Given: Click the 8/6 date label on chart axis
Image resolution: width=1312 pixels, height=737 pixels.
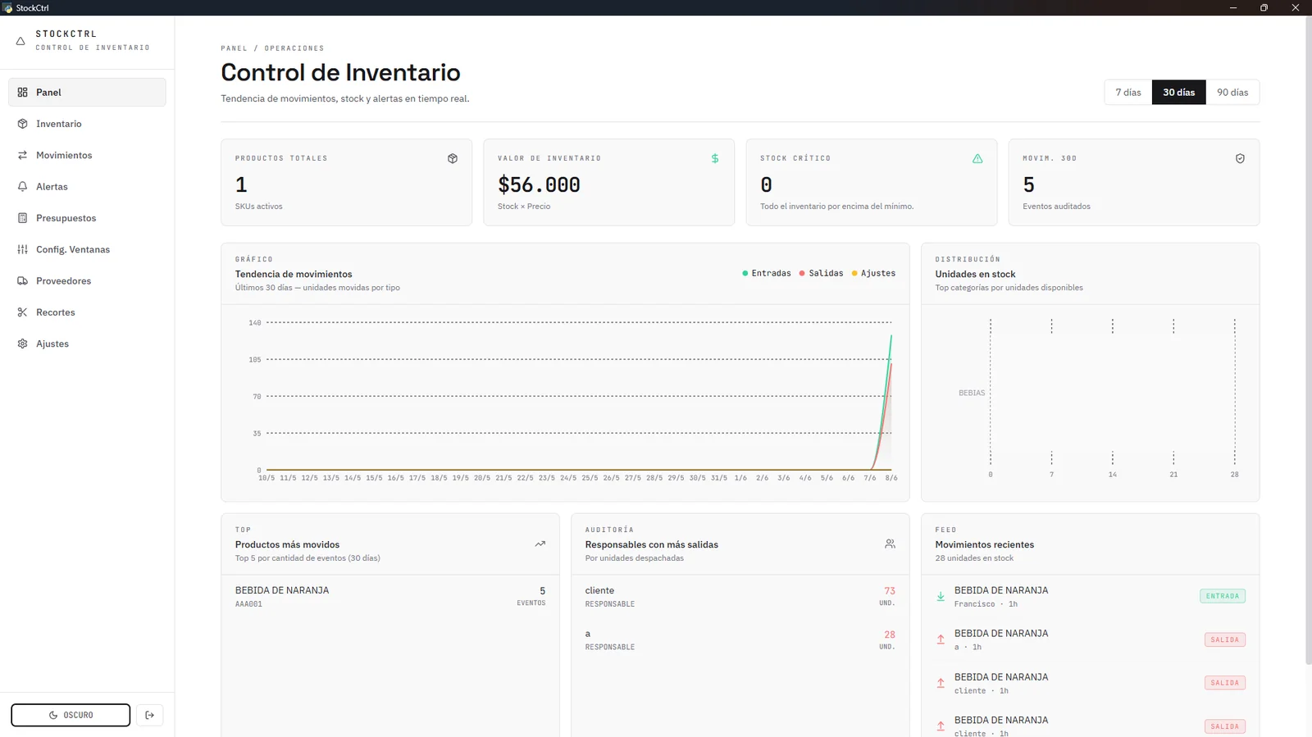Looking at the screenshot, I should click(x=891, y=478).
